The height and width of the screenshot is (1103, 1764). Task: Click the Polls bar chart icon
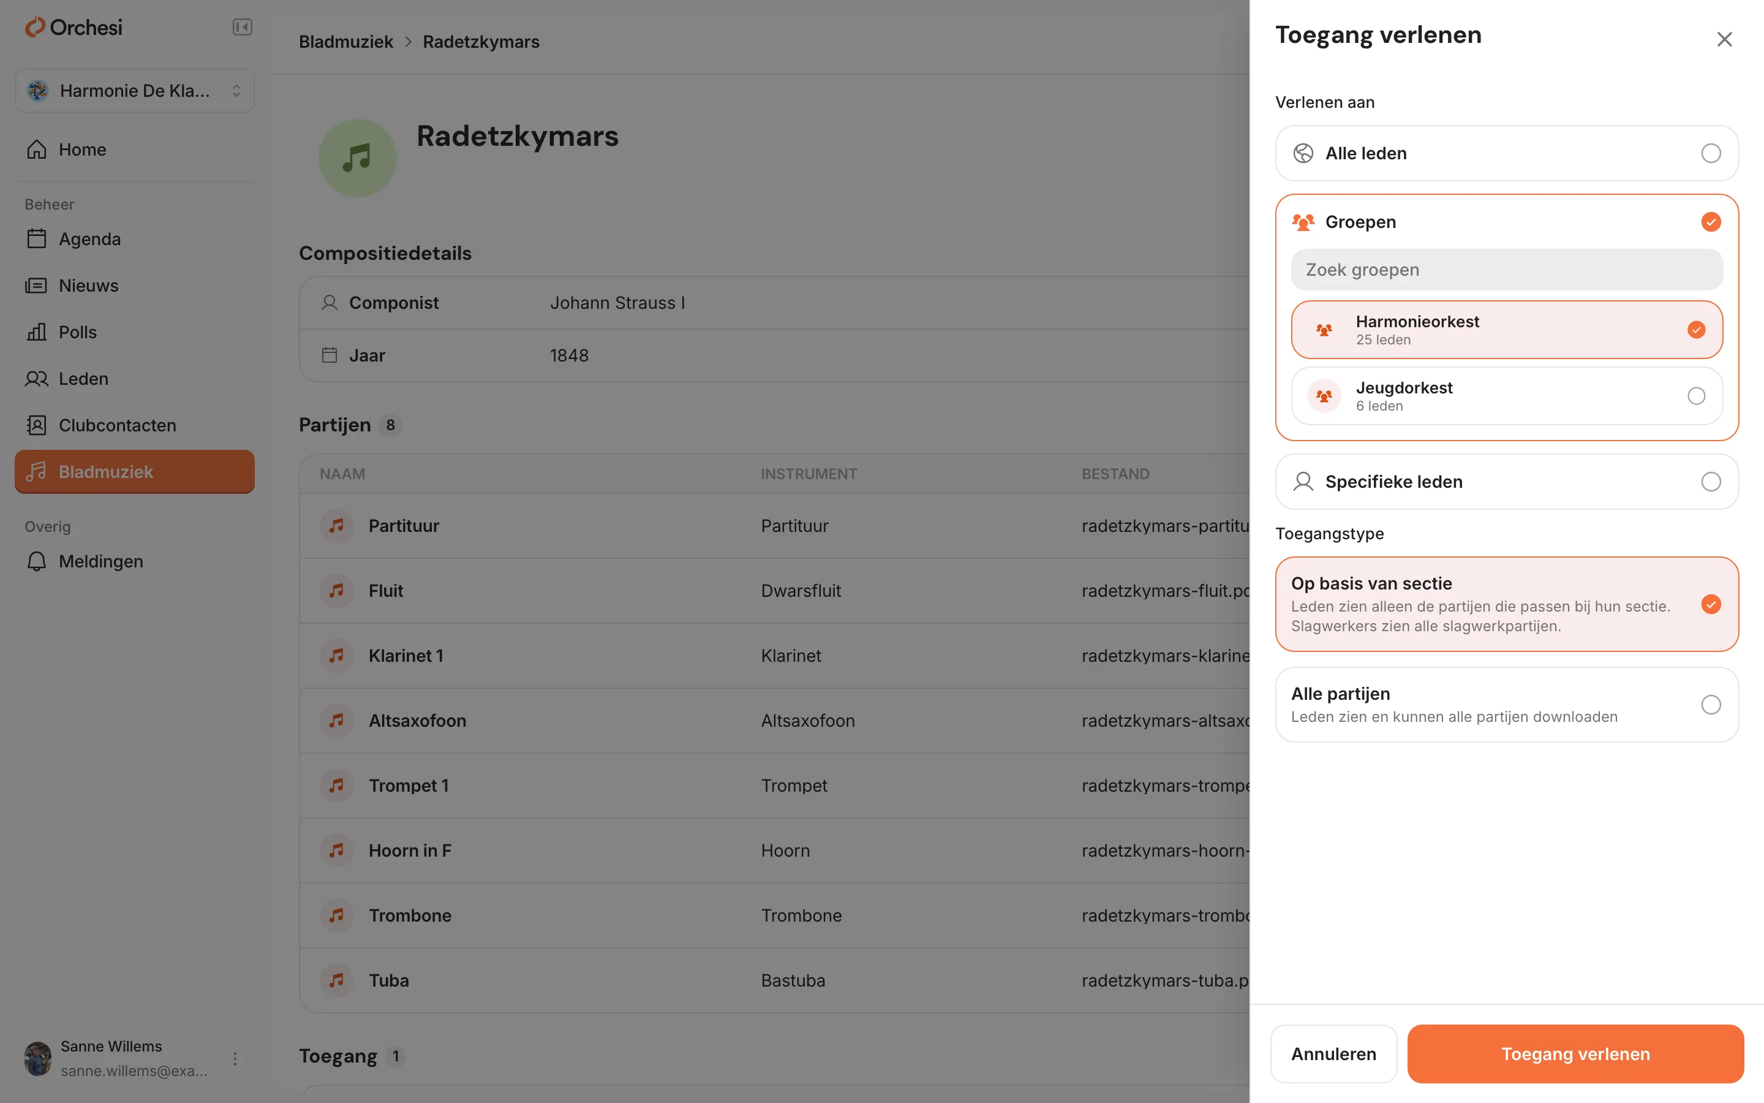tap(37, 332)
